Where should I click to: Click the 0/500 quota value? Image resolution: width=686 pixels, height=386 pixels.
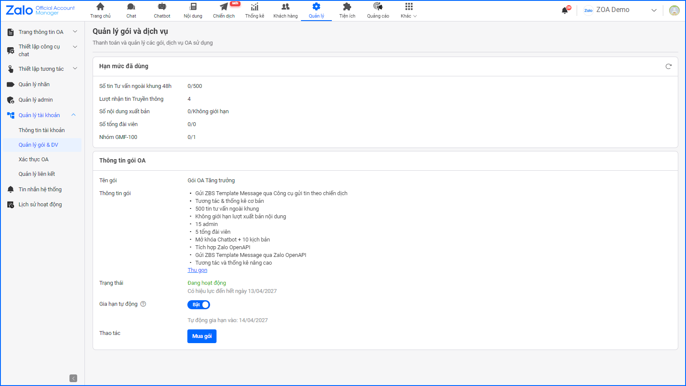tap(195, 86)
